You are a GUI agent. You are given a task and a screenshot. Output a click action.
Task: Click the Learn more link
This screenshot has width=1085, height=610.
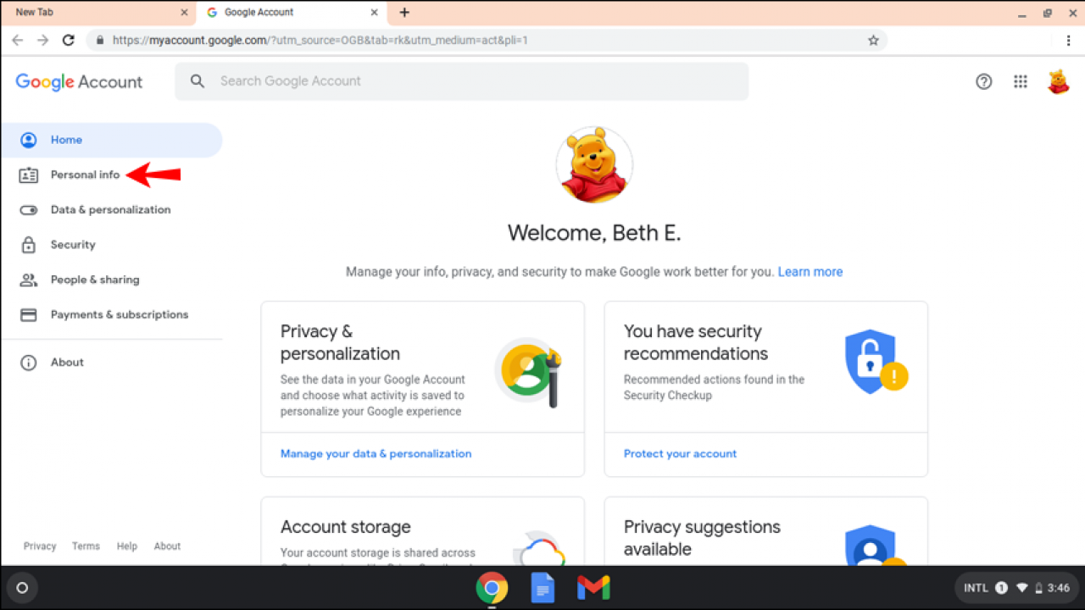coord(810,271)
